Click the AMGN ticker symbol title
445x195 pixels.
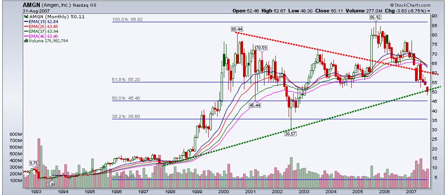coord(31,5)
